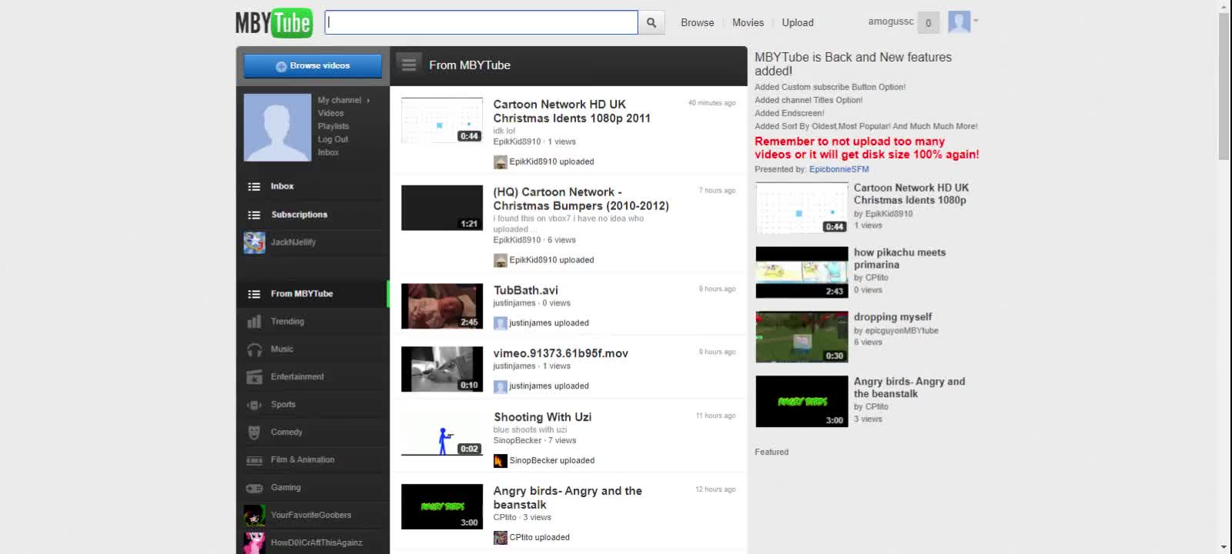Click the HowD0ICrAftThisAgainz channel avatar
This screenshot has width=1232, height=554.
tap(254, 542)
